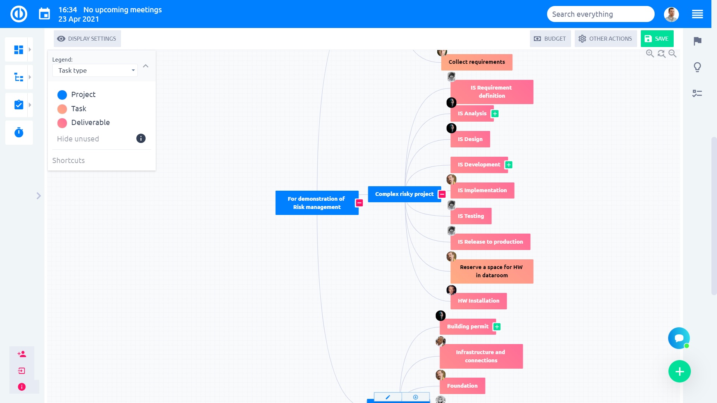Open the chat bubble widget
The image size is (717, 403).
679,338
